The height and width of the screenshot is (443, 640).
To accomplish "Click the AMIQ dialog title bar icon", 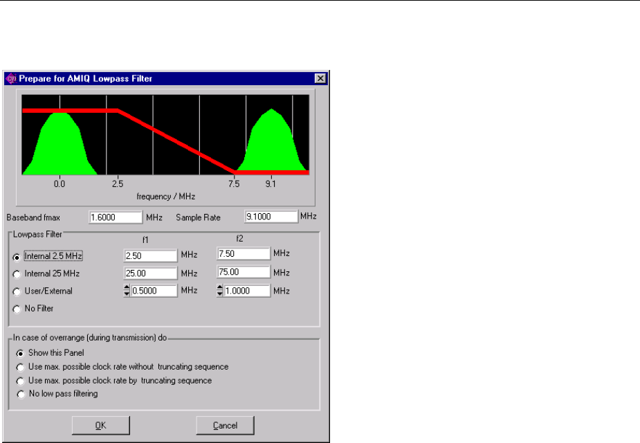I will click(12, 78).
